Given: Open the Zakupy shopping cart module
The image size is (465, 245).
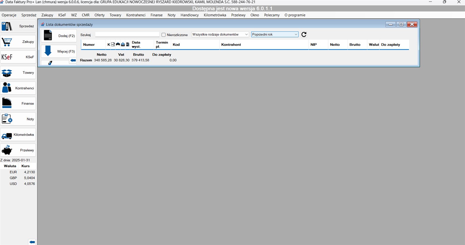Looking at the screenshot, I should (18, 42).
